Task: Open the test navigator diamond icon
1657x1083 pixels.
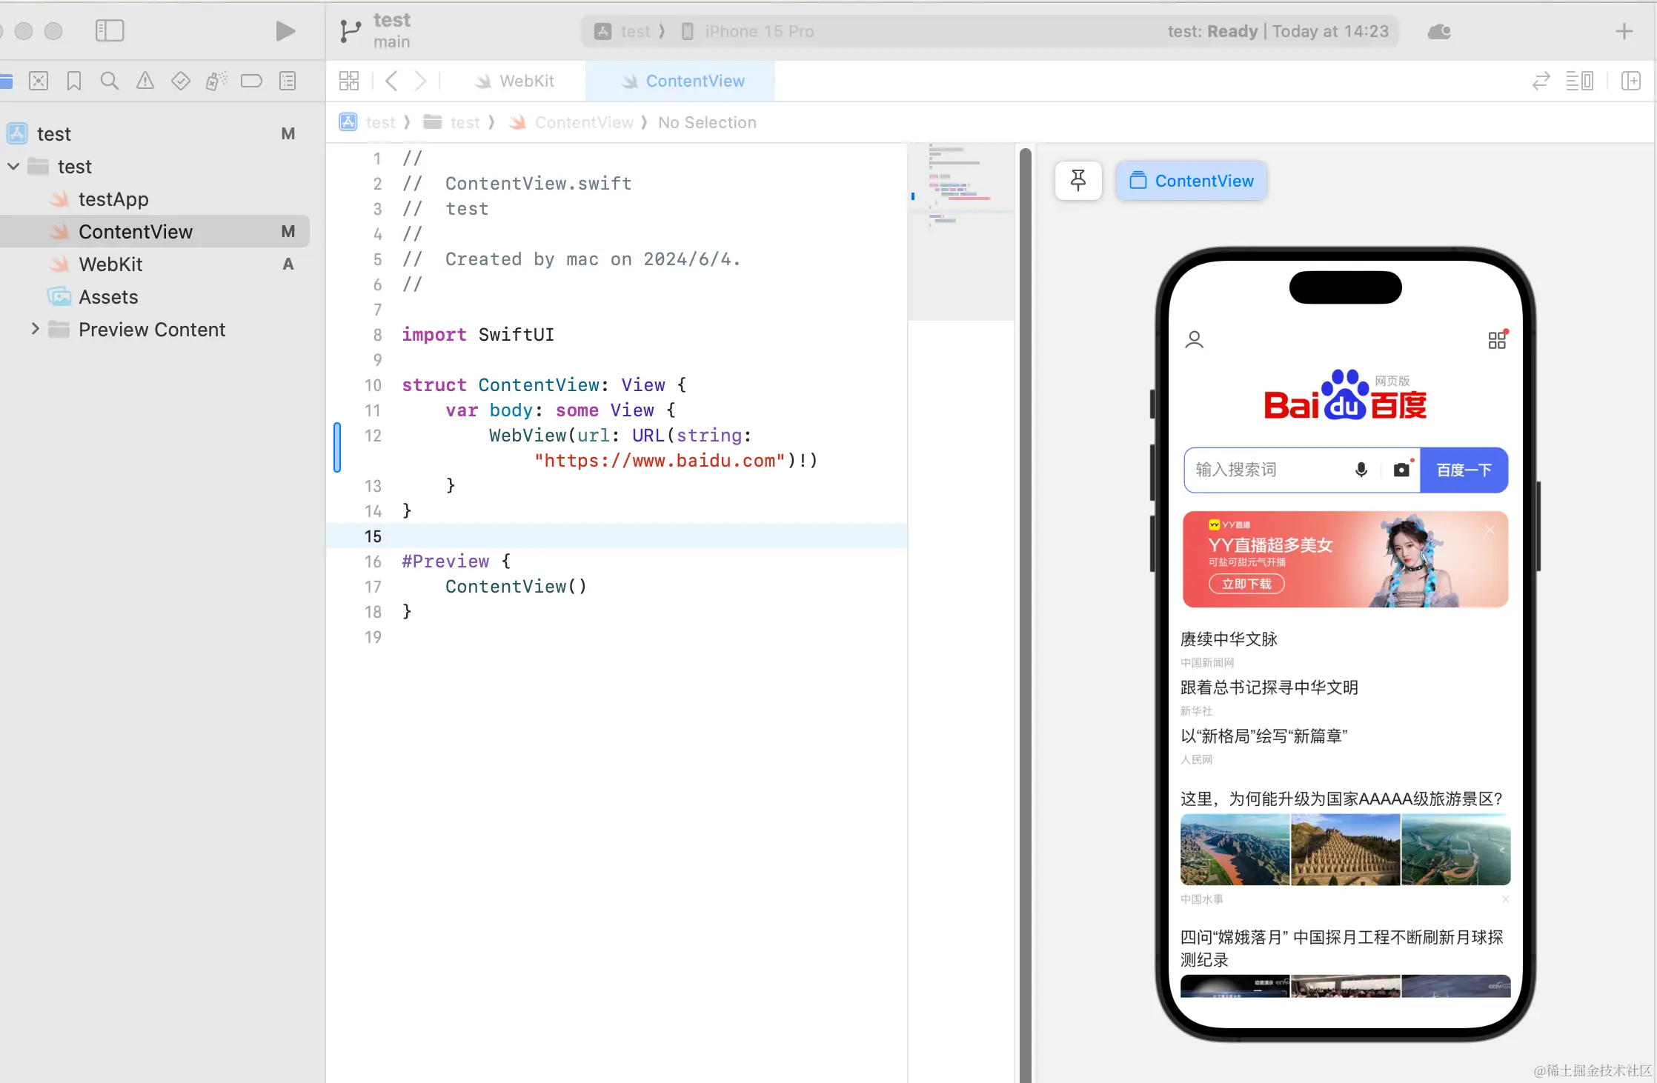Action: [x=181, y=81]
